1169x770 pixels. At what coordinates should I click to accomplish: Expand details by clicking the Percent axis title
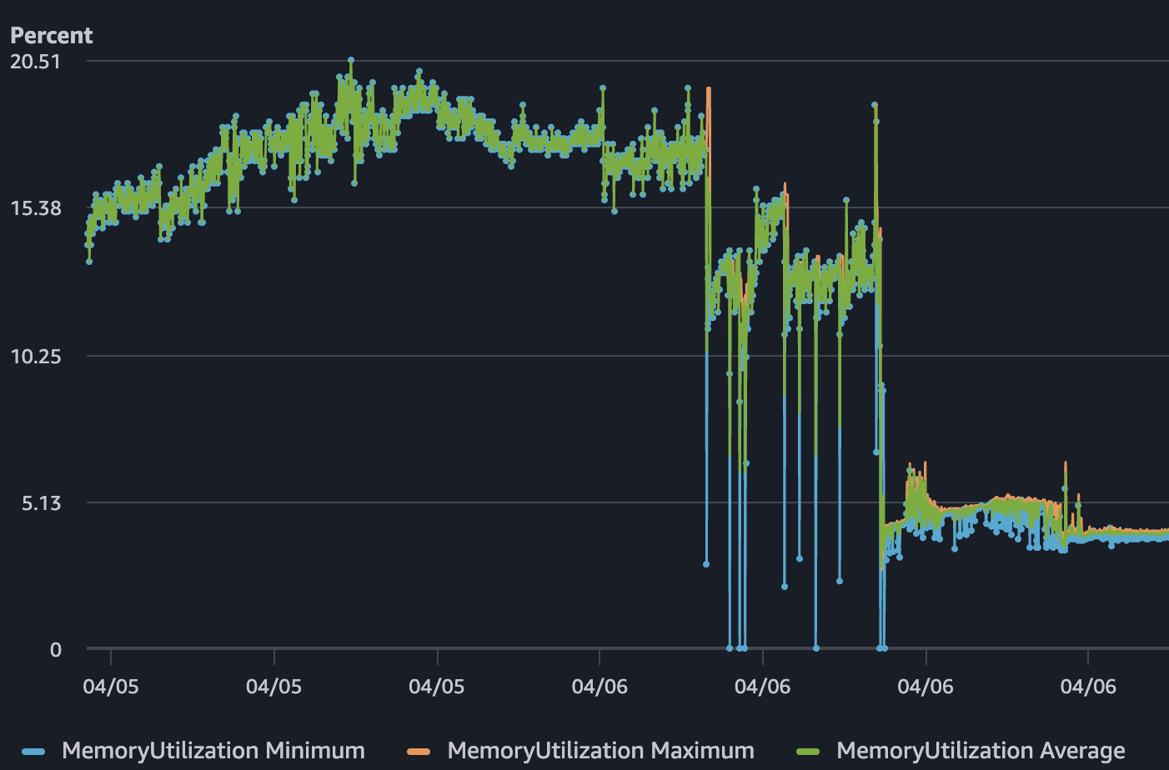[51, 35]
